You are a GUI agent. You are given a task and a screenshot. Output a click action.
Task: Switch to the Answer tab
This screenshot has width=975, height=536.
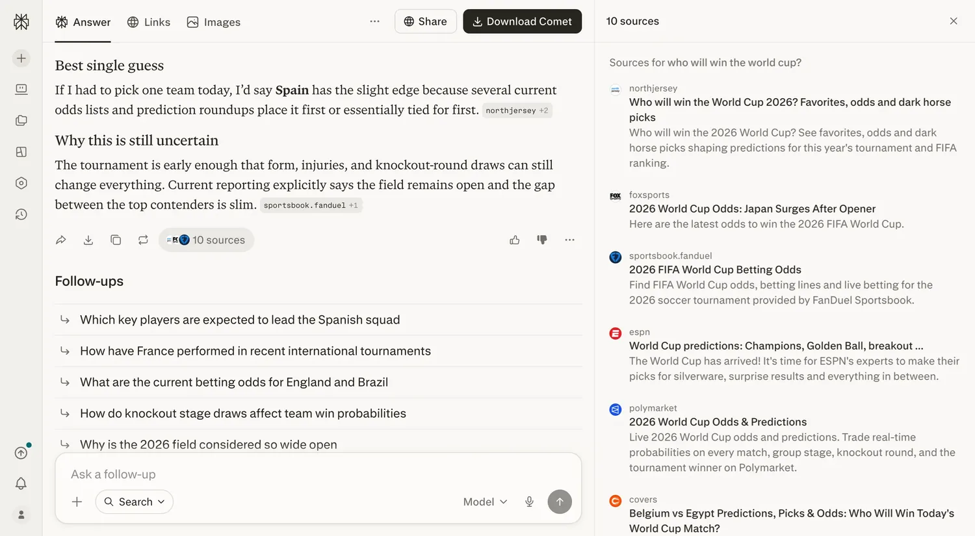(83, 22)
